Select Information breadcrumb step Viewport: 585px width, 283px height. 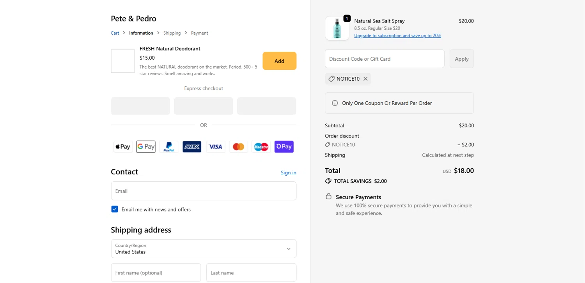click(141, 33)
